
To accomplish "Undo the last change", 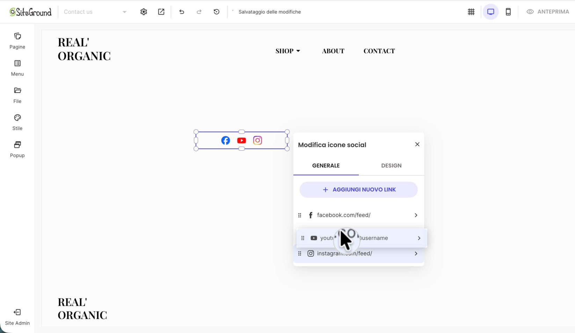I will pos(182,12).
